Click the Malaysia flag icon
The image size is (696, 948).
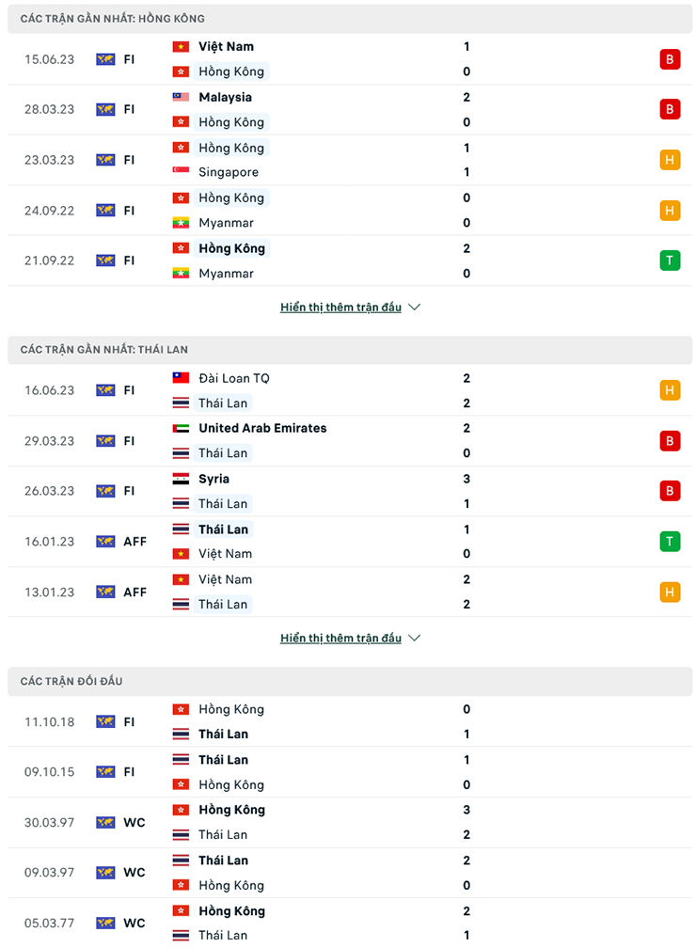pos(181,97)
